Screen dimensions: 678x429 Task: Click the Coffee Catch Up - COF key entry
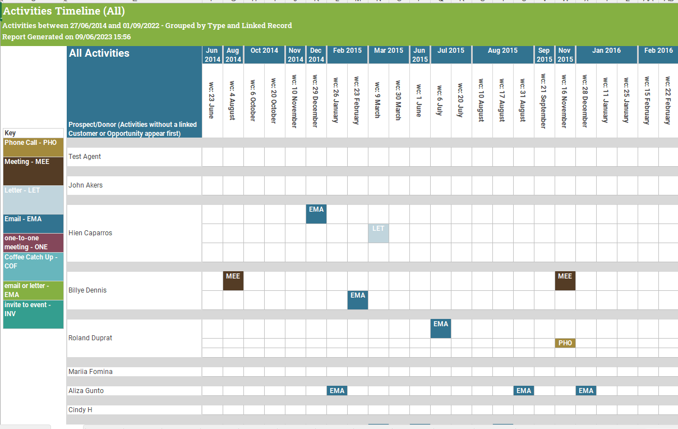click(33, 267)
